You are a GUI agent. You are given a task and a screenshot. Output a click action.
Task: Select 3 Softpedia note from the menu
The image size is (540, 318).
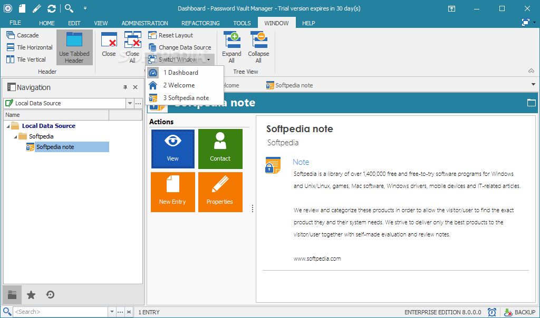(185, 98)
